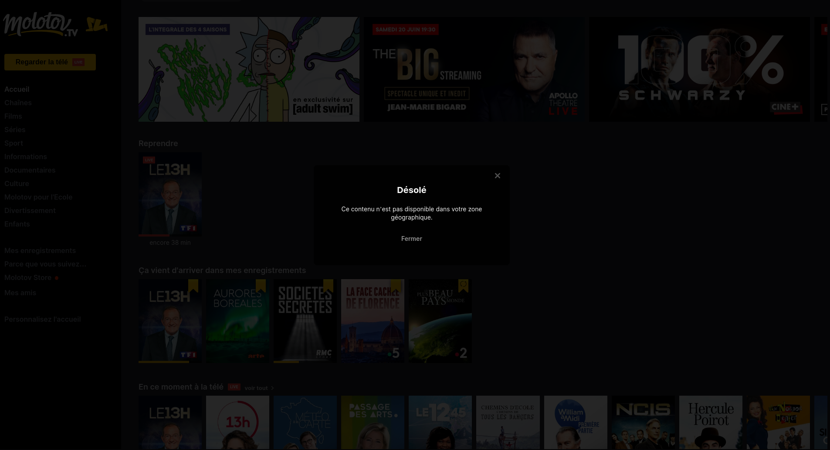Select Films in the sidebar
This screenshot has width=830, height=450.
[x=13, y=116]
